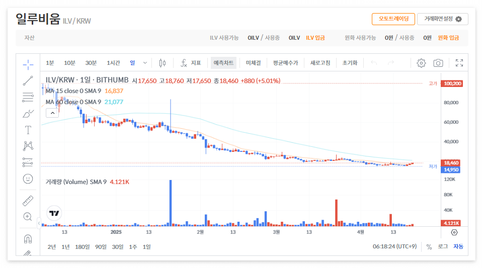483x268 pixels.
Task: Enter fullscreen chart mode
Action: 459,63
